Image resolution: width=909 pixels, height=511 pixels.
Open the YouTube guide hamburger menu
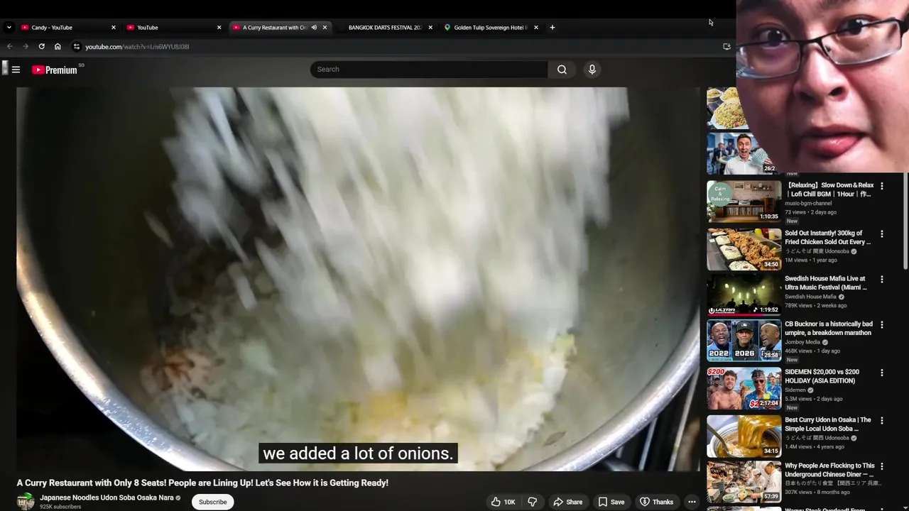[x=16, y=70]
